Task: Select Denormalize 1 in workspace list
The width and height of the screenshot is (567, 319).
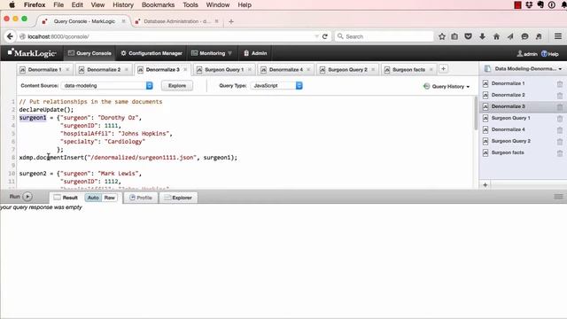Action: [x=508, y=83]
